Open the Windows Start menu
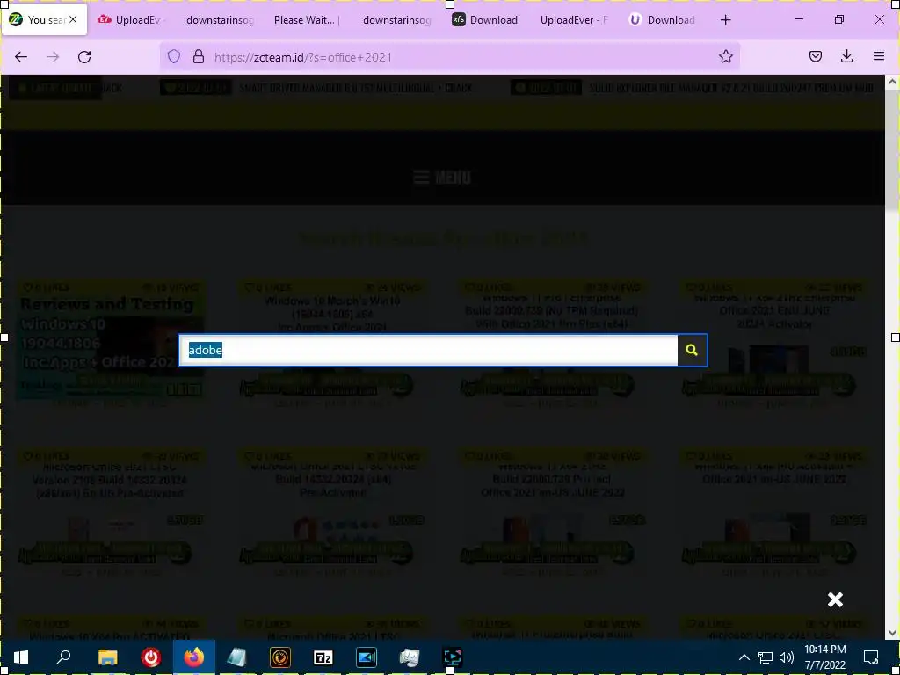Image resolution: width=900 pixels, height=675 pixels. (21, 657)
